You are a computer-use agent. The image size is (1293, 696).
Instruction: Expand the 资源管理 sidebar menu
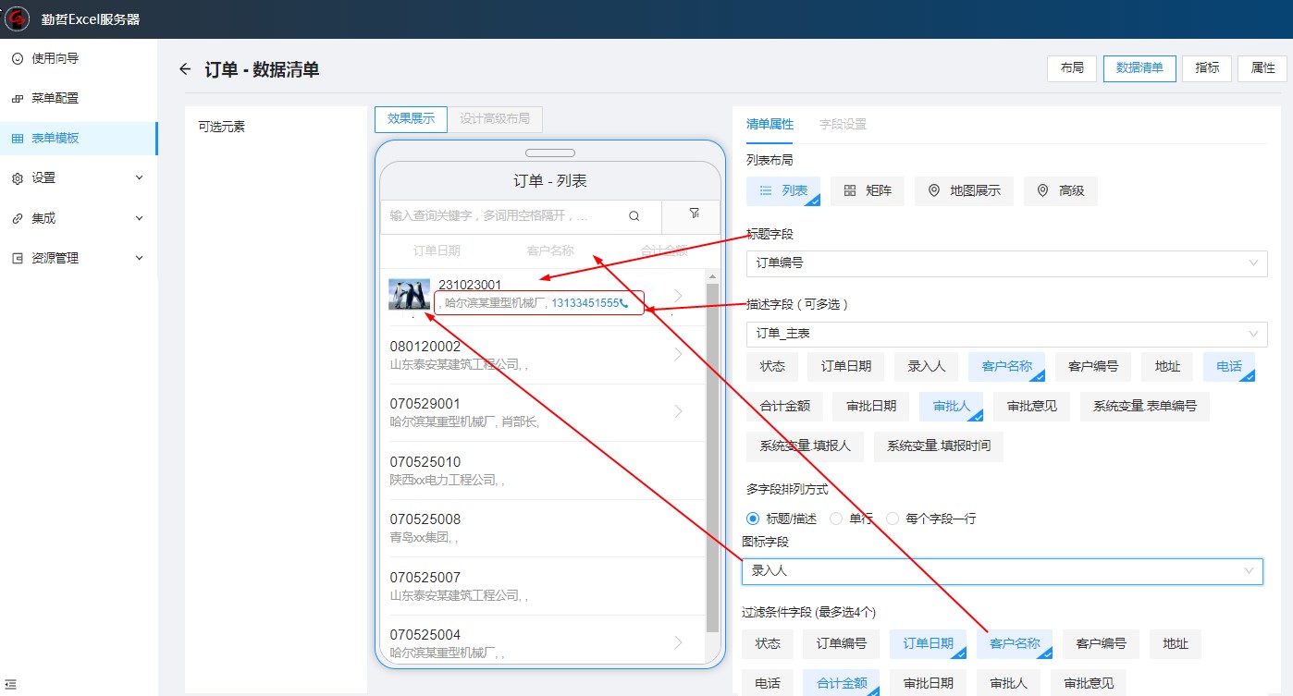click(79, 258)
